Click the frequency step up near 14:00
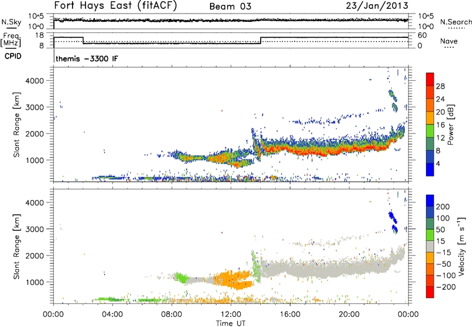This screenshot has width=472, height=327. [x=261, y=40]
